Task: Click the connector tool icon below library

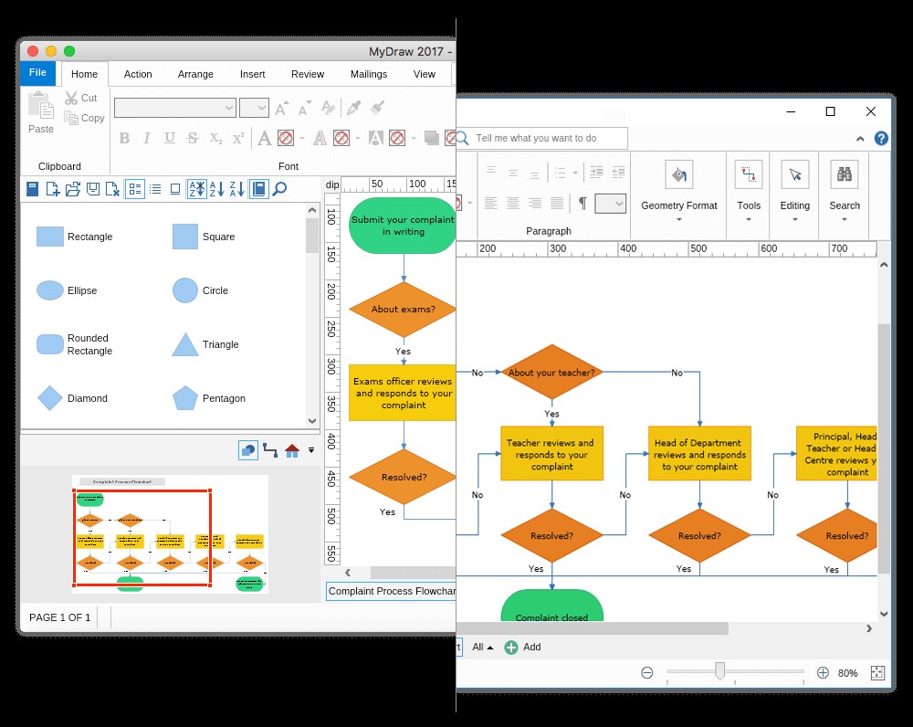Action: point(270,450)
